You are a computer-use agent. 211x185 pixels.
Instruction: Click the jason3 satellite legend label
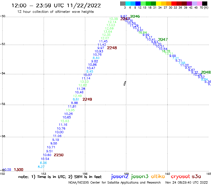coord(140,176)
